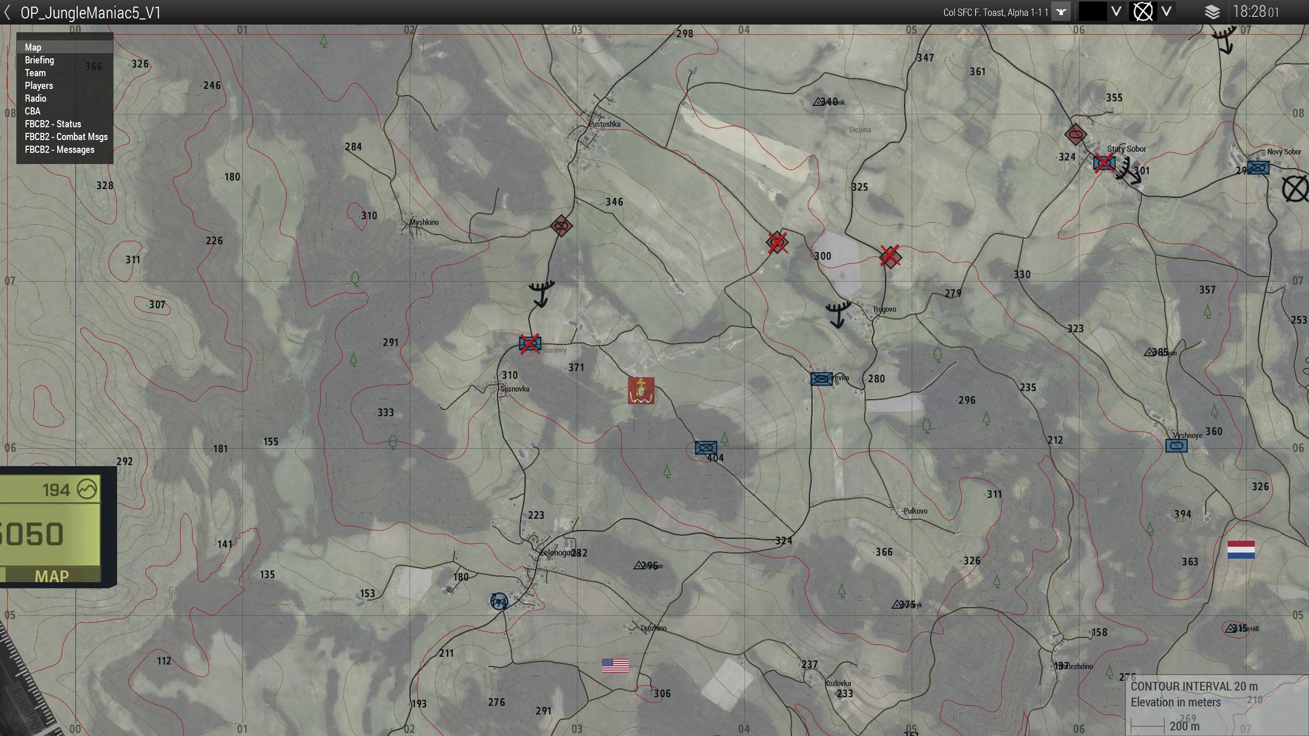Toggle map layers (textures) icon

tap(1212, 12)
